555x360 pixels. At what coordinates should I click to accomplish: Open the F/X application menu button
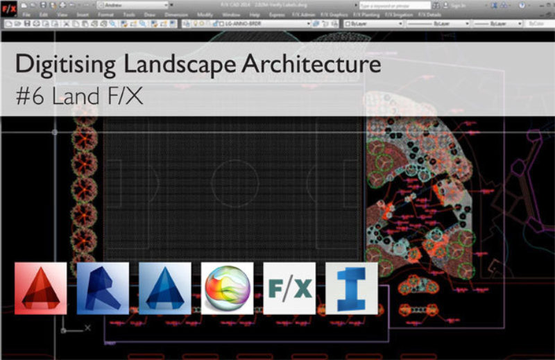tap(9, 8)
